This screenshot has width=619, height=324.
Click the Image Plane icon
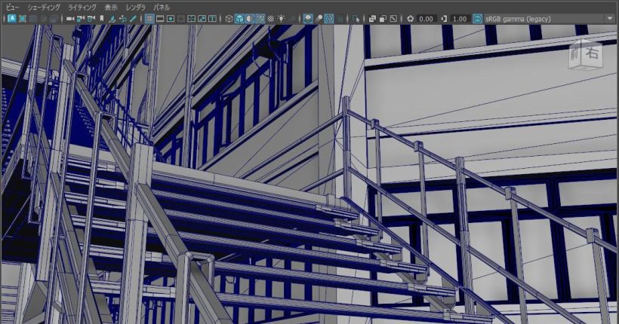(112, 19)
